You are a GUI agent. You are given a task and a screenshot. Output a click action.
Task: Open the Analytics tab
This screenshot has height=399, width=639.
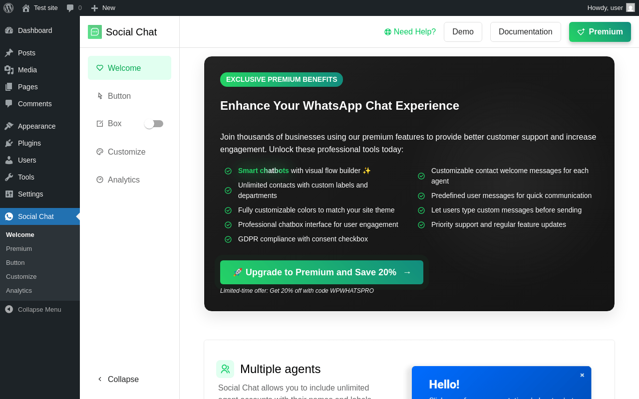pyautogui.click(x=124, y=180)
